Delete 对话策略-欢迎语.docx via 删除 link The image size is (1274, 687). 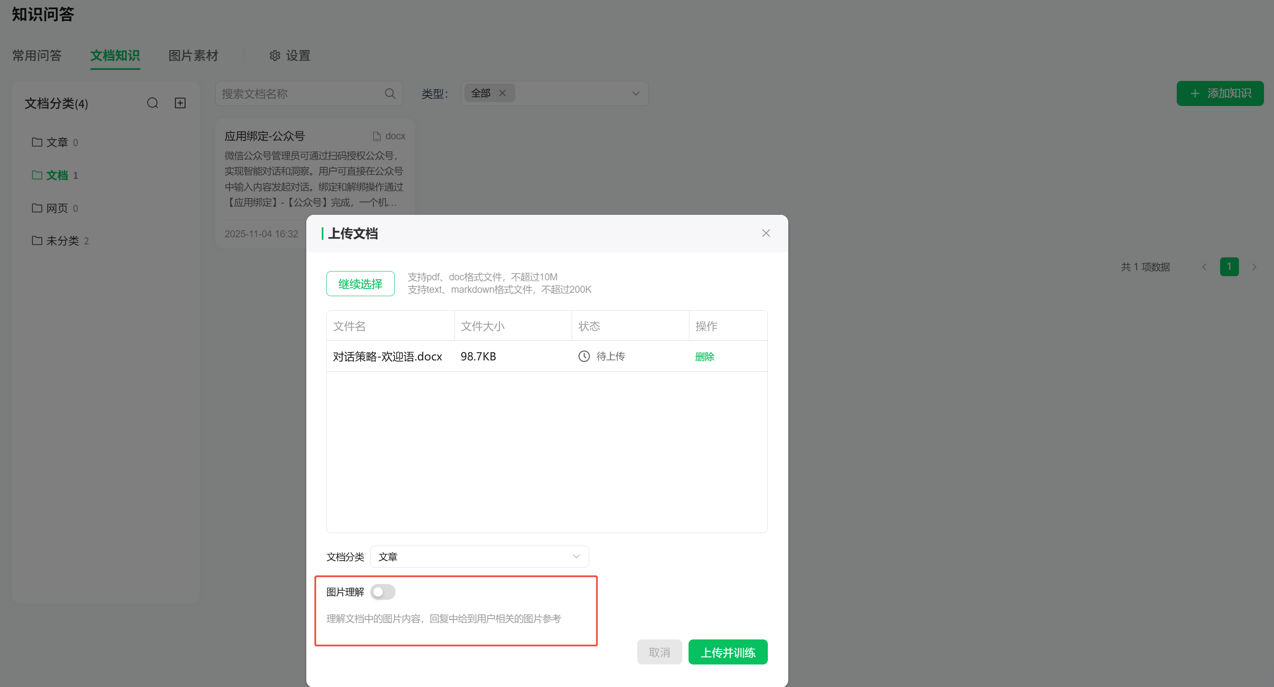click(x=704, y=357)
